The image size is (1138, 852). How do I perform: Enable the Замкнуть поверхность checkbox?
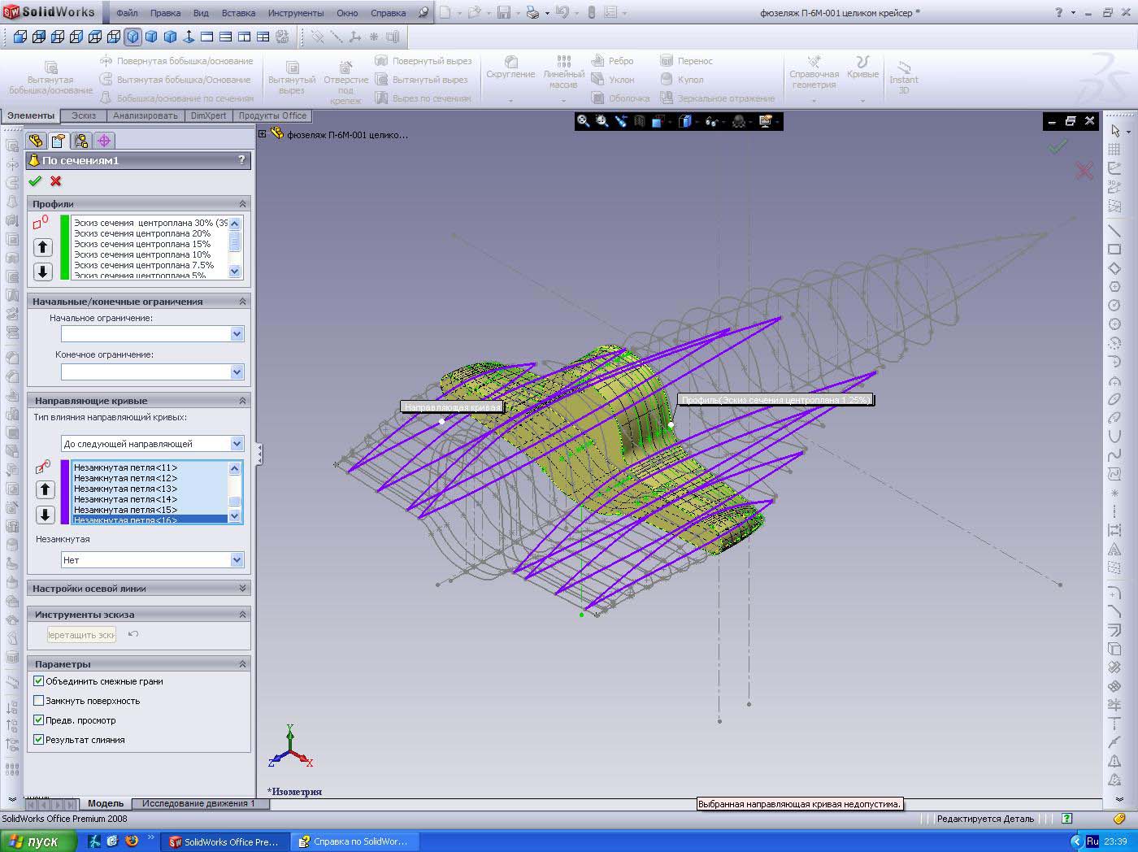tap(38, 701)
